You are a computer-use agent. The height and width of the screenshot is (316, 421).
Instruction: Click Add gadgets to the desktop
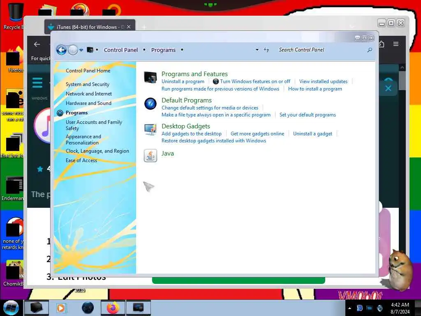(x=192, y=134)
